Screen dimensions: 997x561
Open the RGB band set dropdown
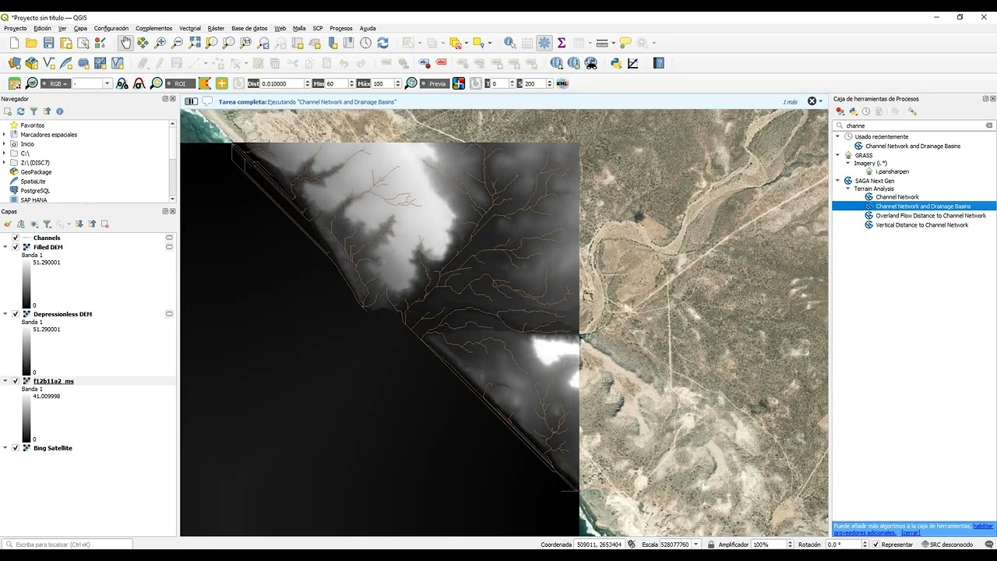tap(107, 83)
